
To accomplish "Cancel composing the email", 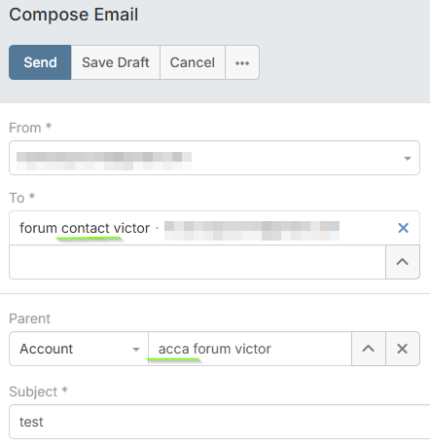I will coord(193,62).
